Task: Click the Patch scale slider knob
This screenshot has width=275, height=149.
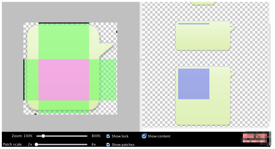Action: (37, 145)
